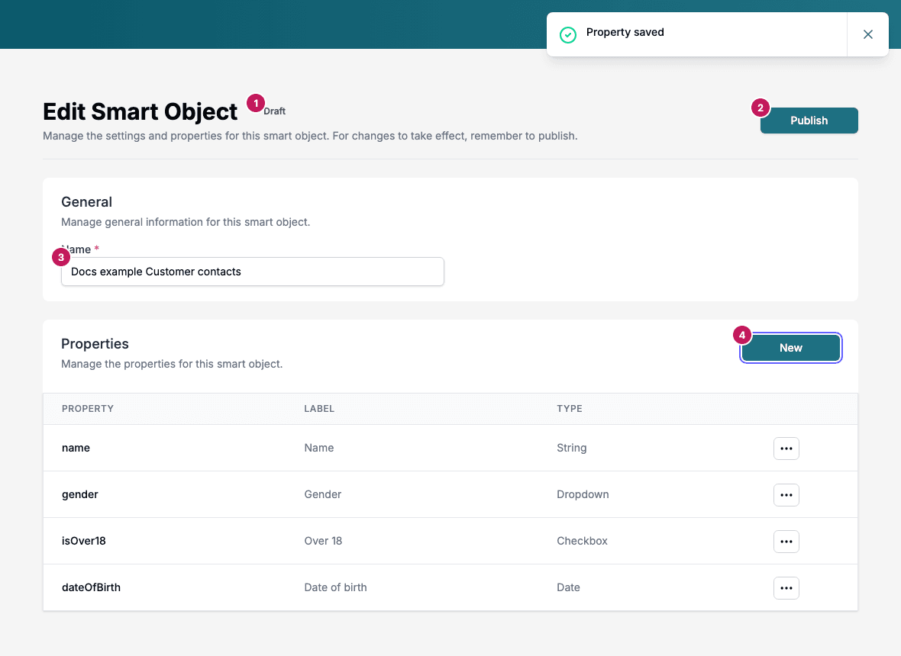Image resolution: width=901 pixels, height=656 pixels.
Task: Click the 'Gender' label cell
Action: pyautogui.click(x=323, y=494)
